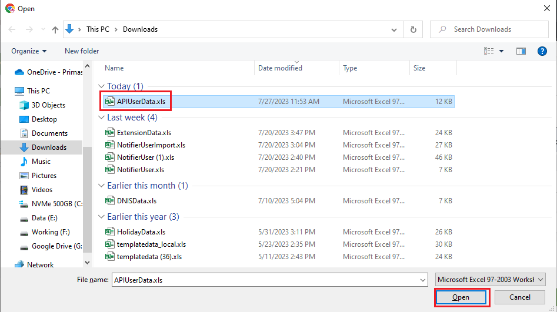Click the Up one level arrow icon

tap(55, 29)
